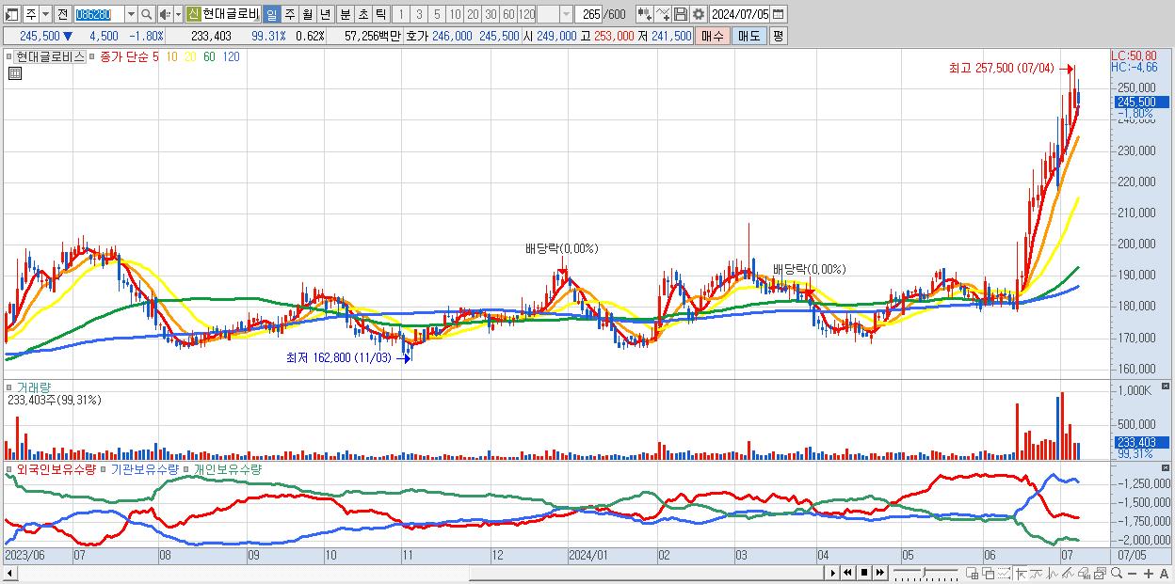Choose the 3 interval button
1175x584 pixels.
pyautogui.click(x=419, y=14)
